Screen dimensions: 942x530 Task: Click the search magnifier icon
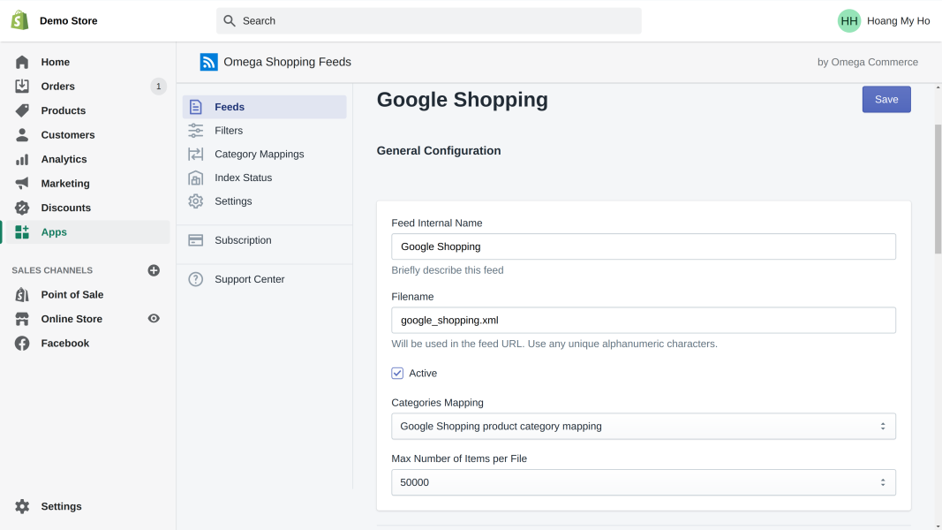coord(230,21)
